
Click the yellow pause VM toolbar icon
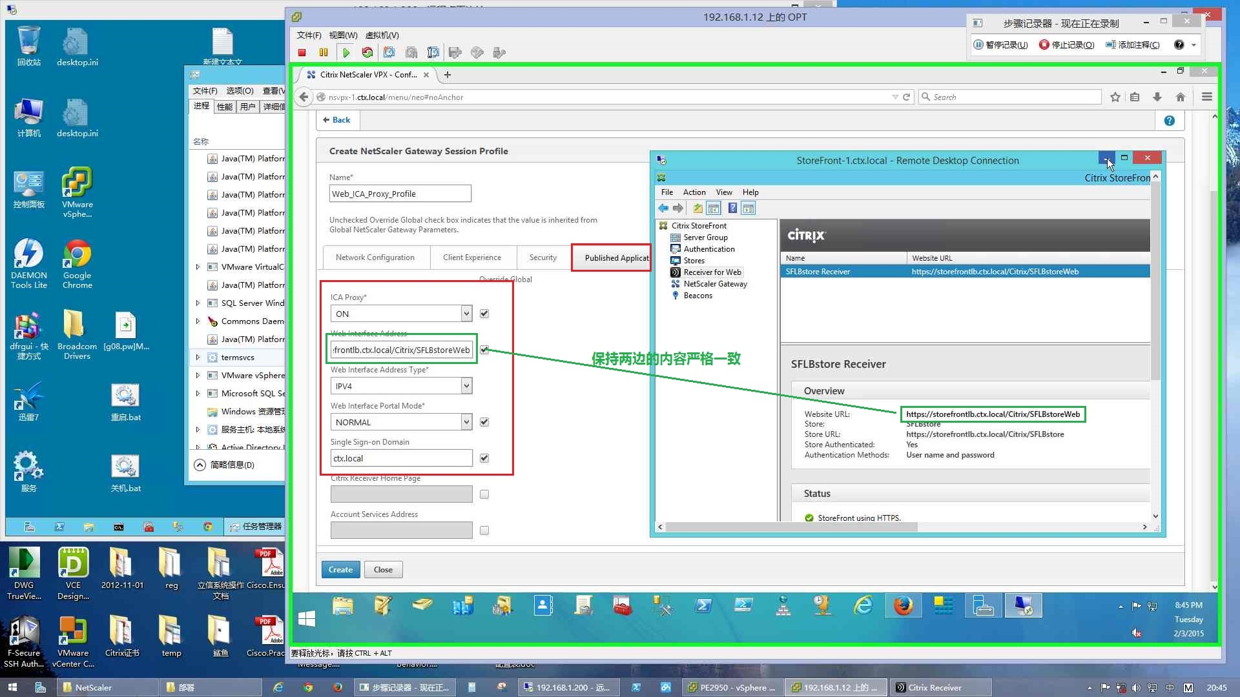pyautogui.click(x=324, y=52)
